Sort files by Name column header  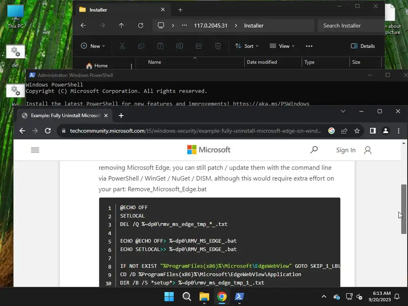coord(155,62)
